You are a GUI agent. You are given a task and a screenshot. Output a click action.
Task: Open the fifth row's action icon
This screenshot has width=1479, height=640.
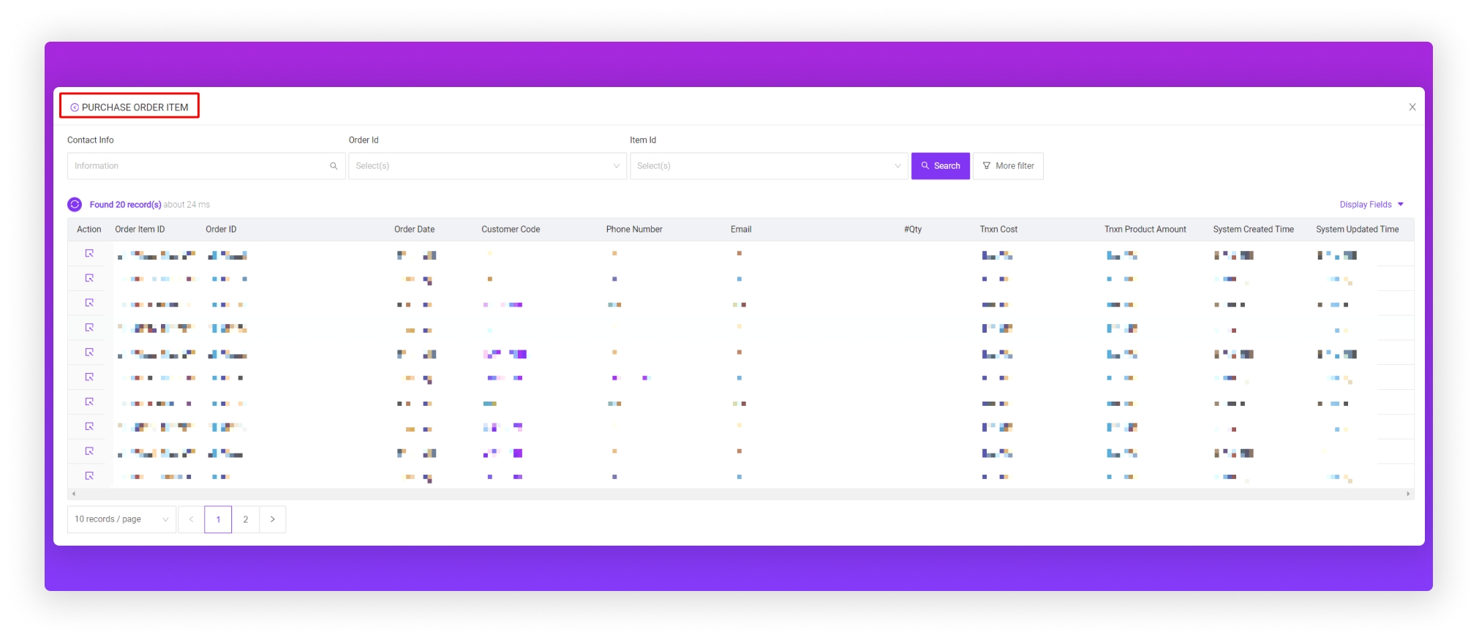click(x=89, y=353)
